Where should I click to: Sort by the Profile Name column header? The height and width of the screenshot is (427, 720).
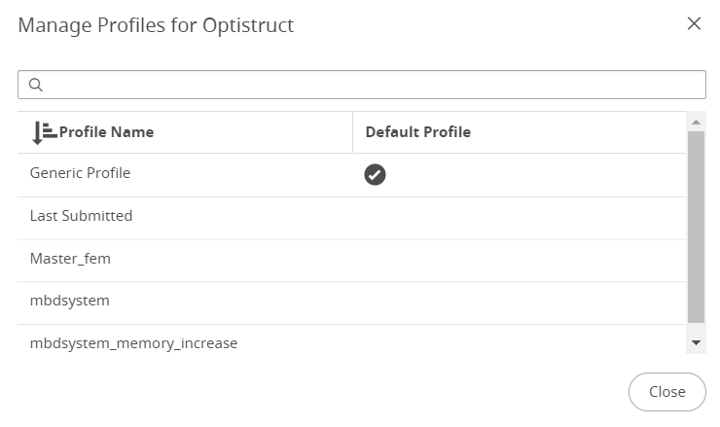[106, 132]
